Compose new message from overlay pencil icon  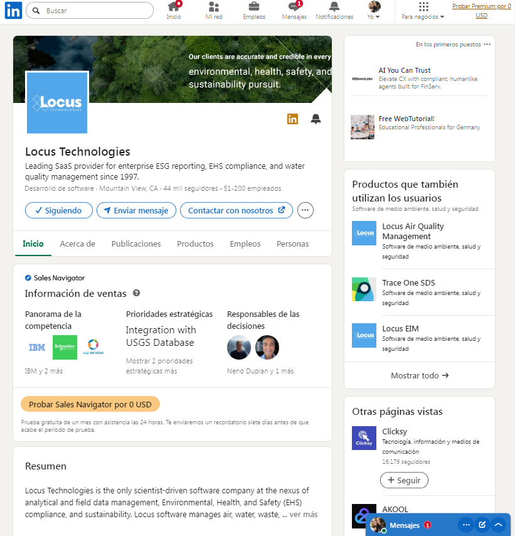482,525
